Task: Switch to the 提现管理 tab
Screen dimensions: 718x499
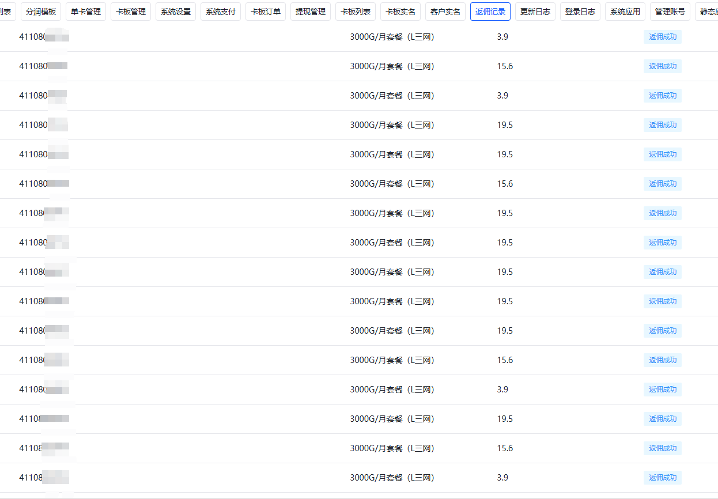Action: [311, 12]
